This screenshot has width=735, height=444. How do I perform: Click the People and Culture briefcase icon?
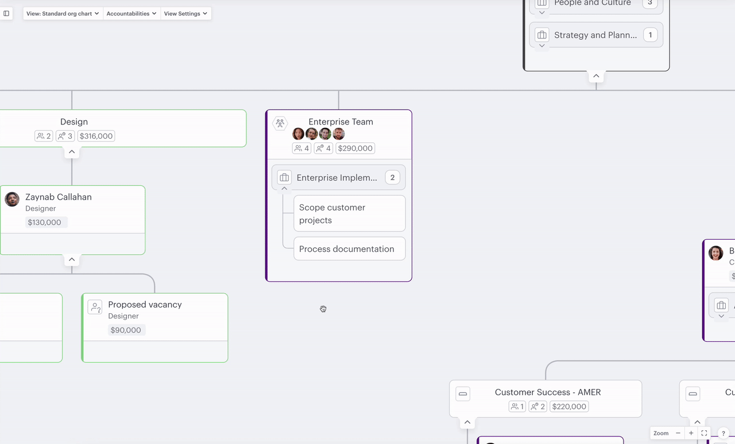tap(541, 3)
